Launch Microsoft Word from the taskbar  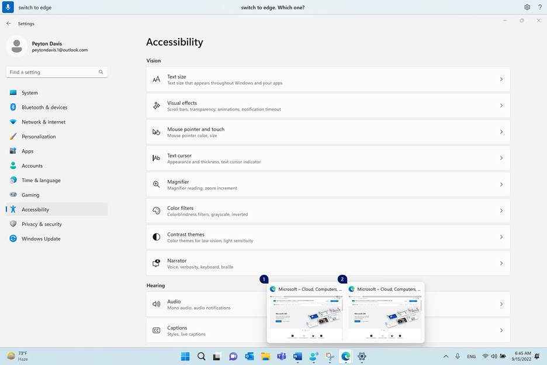[297, 356]
